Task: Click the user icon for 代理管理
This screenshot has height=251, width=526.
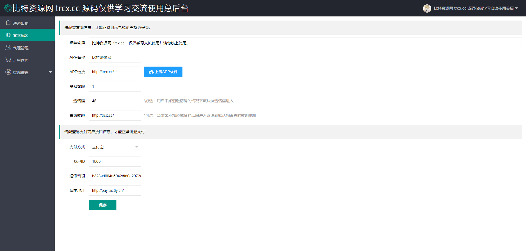Action: 8,47
